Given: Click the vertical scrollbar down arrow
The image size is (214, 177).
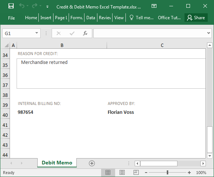Looking at the screenshot, I should 210,156.
